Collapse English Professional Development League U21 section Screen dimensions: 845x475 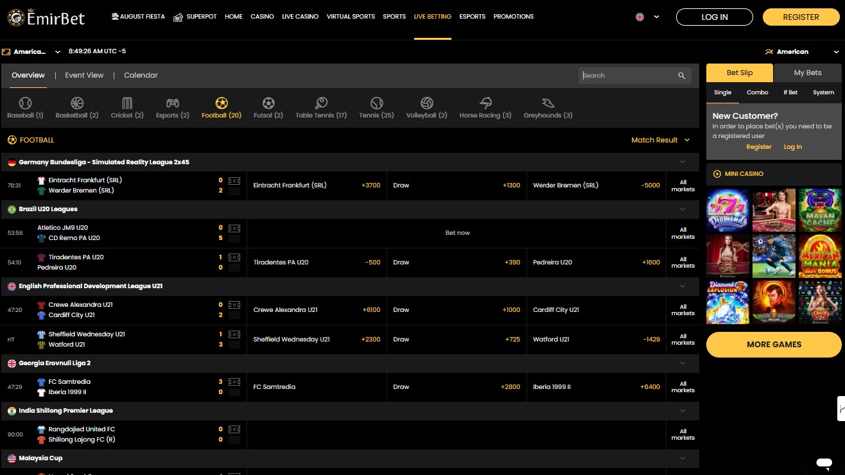pyautogui.click(x=683, y=286)
